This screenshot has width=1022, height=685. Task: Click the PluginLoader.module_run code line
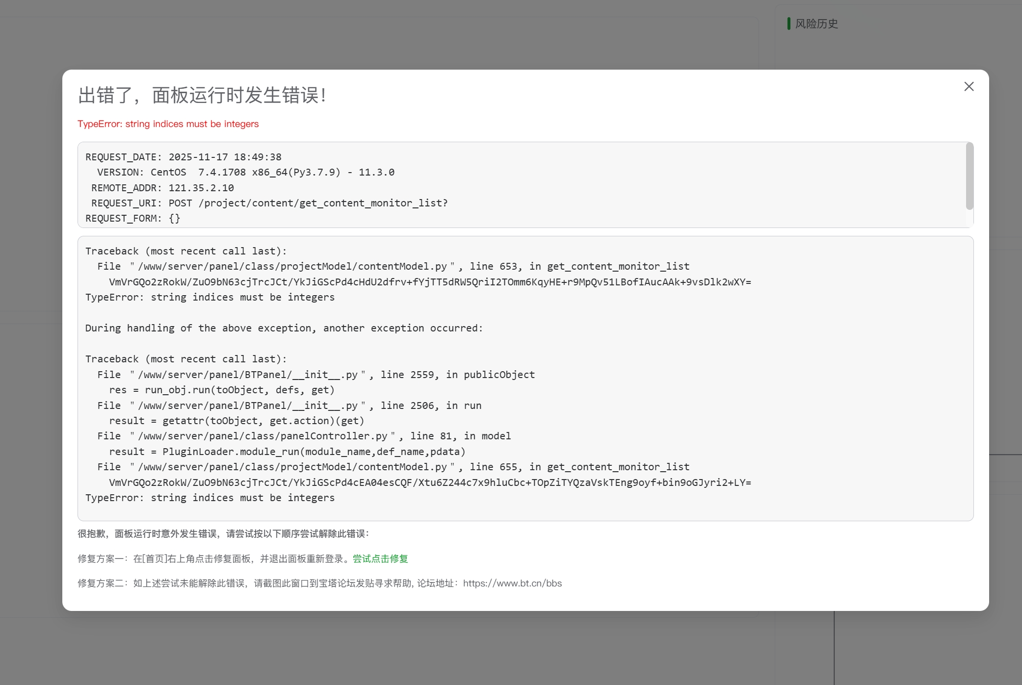coord(287,452)
